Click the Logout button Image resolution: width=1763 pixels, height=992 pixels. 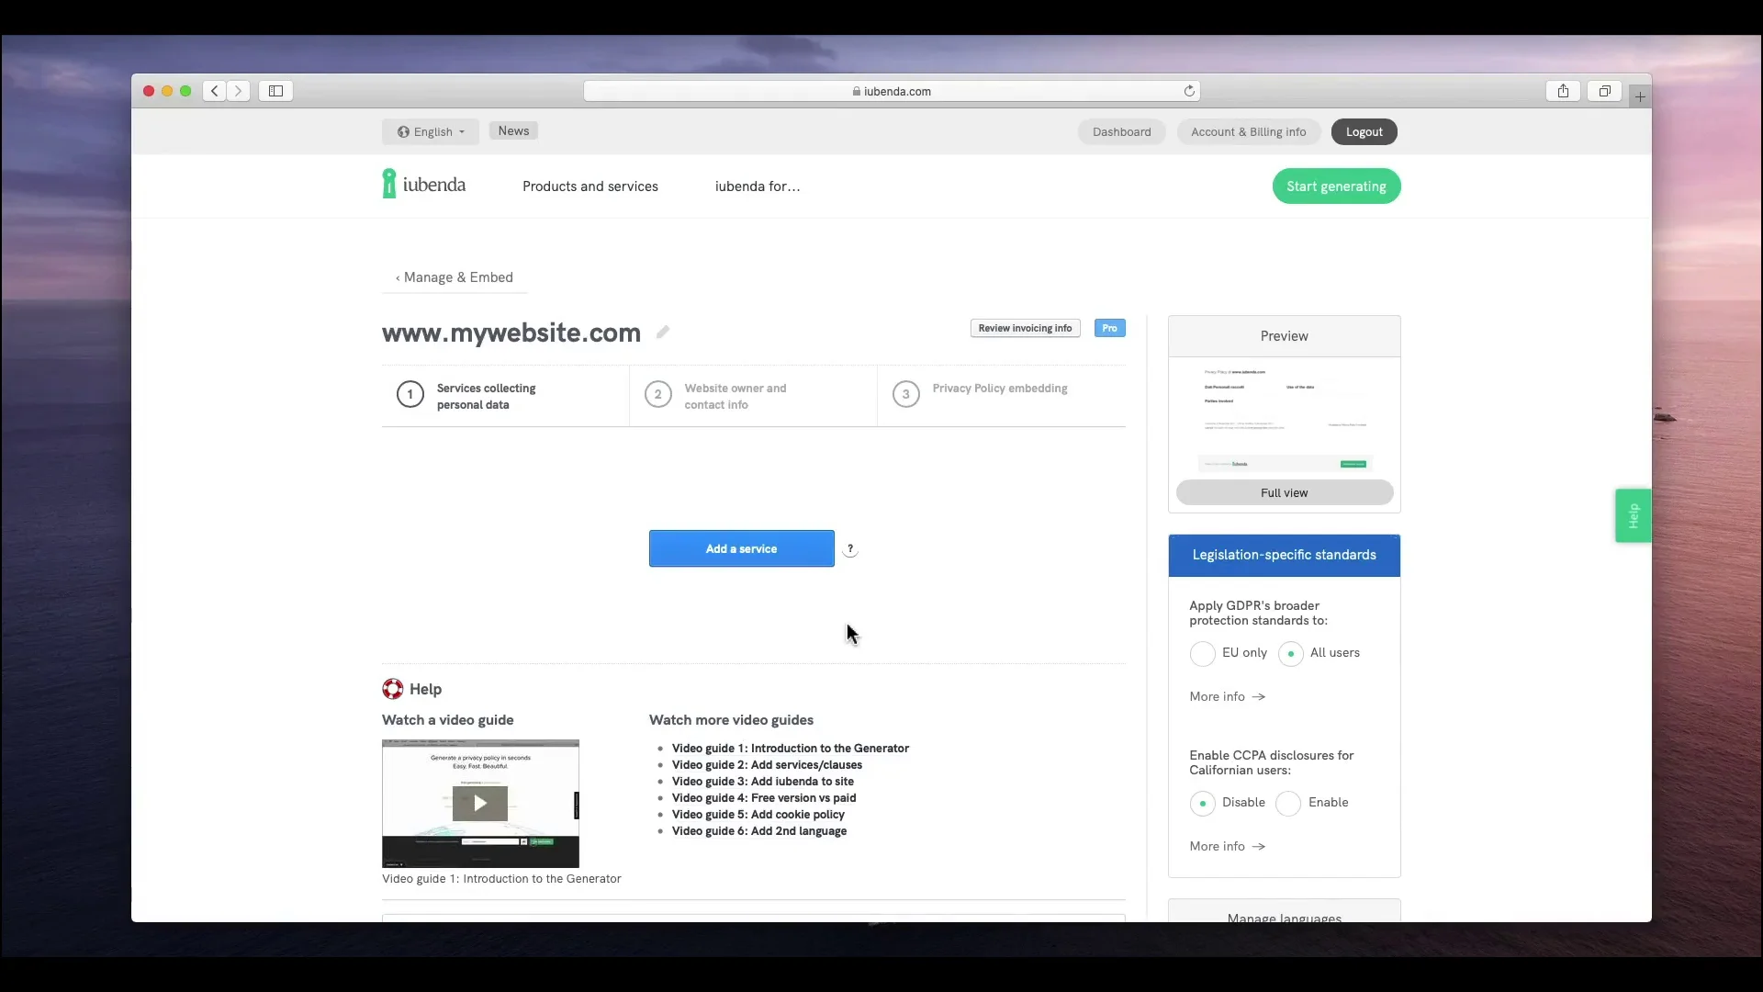tap(1364, 131)
